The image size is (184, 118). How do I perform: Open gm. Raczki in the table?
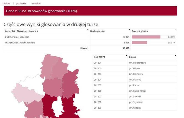tap(134, 85)
